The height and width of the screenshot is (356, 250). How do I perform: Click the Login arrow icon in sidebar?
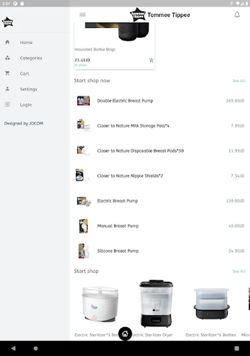tap(8, 104)
